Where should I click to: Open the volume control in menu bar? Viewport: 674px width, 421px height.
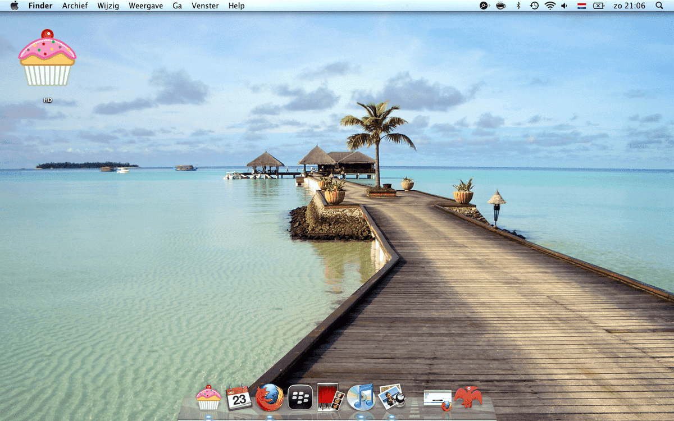[564, 6]
